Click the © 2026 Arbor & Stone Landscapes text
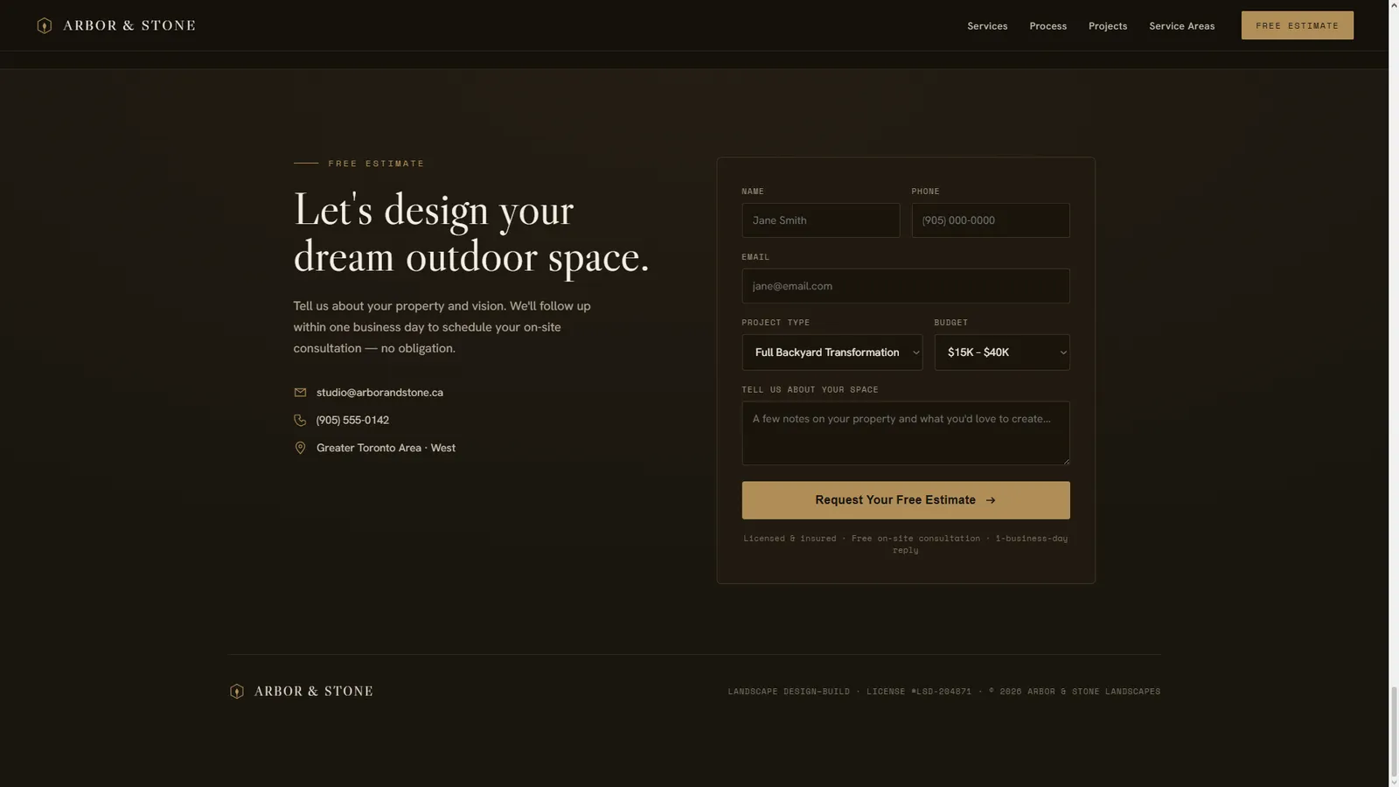This screenshot has height=787, width=1399. tap(1075, 692)
